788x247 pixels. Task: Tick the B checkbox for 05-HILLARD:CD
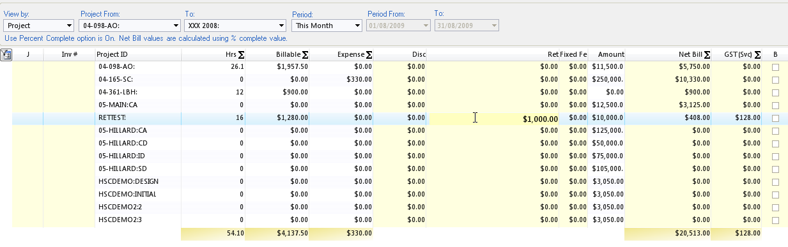tap(775, 144)
